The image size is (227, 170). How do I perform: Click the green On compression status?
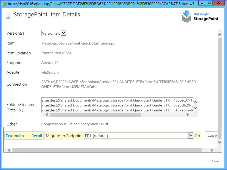pyautogui.click(x=70, y=124)
